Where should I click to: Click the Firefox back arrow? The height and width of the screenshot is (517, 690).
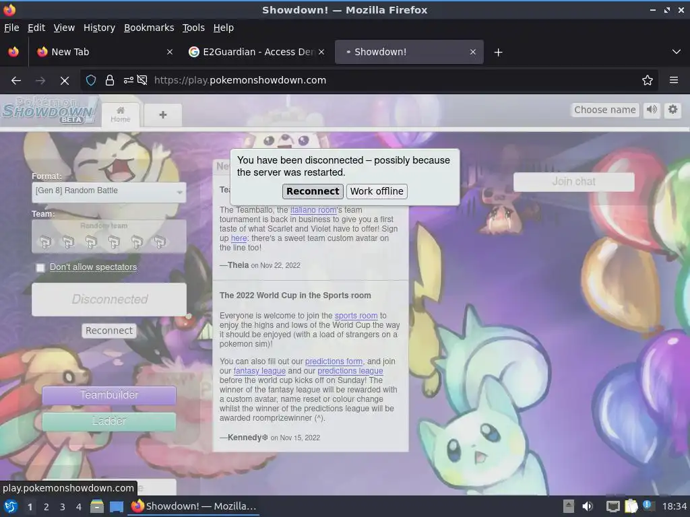16,81
